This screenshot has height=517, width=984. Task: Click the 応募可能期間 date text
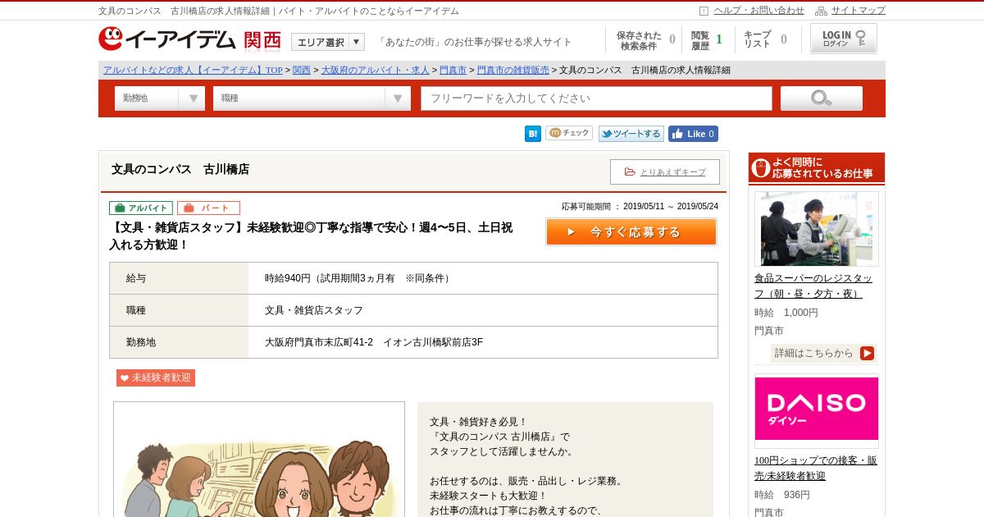click(x=640, y=207)
